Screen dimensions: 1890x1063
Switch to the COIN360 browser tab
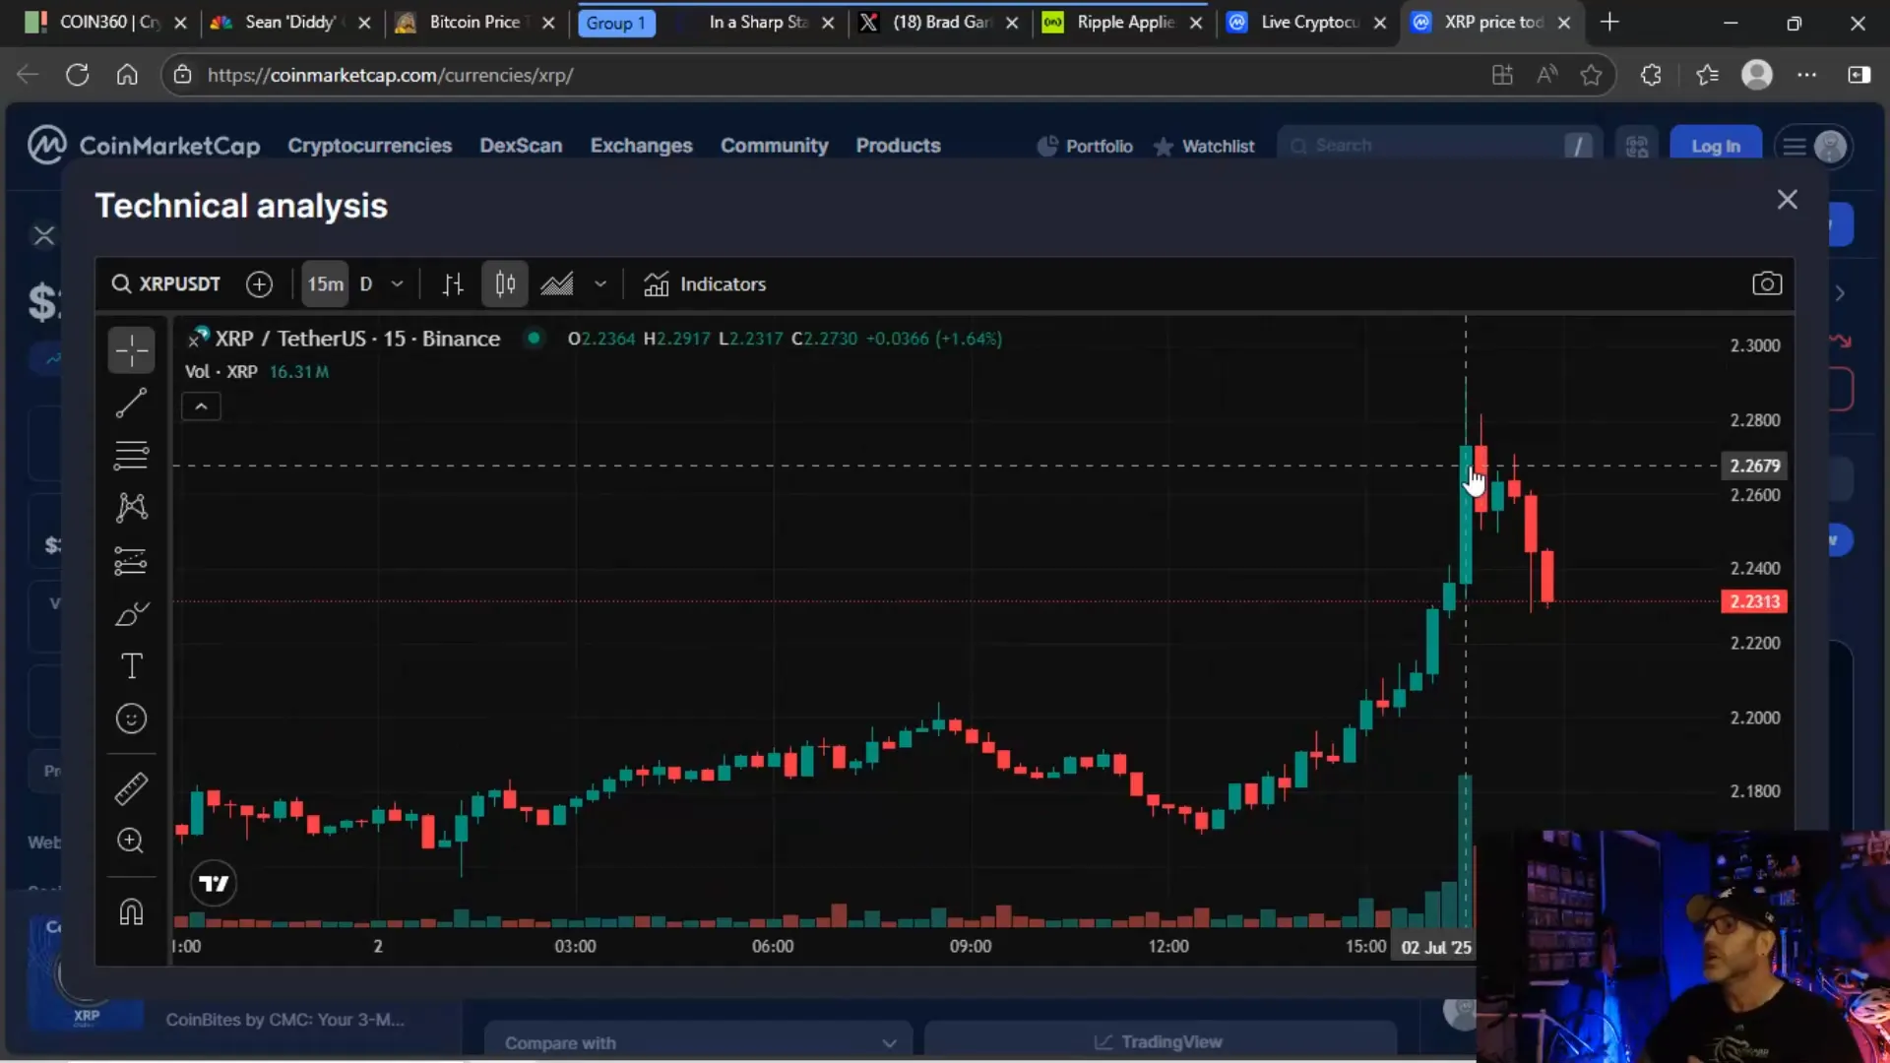coord(106,22)
